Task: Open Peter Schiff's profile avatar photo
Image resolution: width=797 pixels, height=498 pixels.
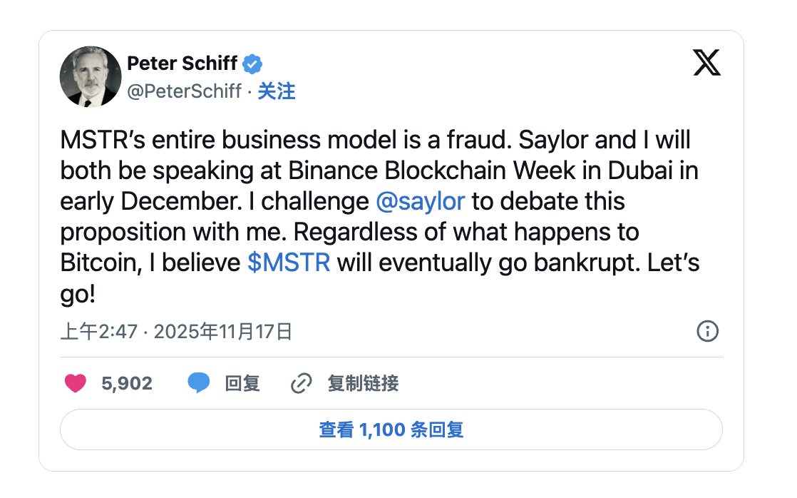Action: (x=91, y=77)
